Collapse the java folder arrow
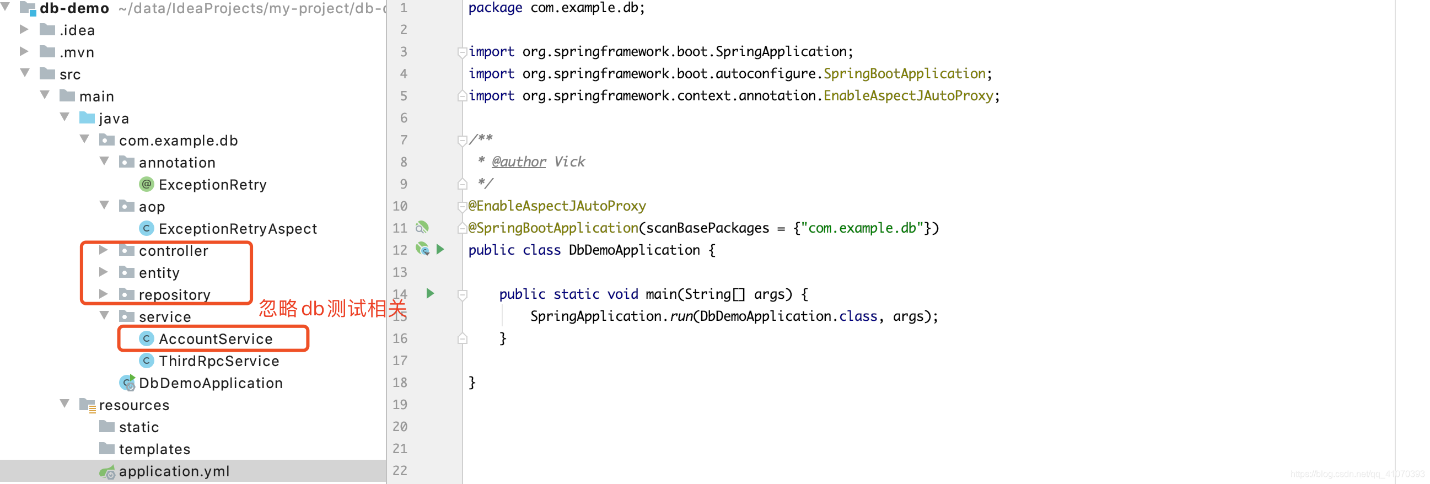 click(x=64, y=117)
